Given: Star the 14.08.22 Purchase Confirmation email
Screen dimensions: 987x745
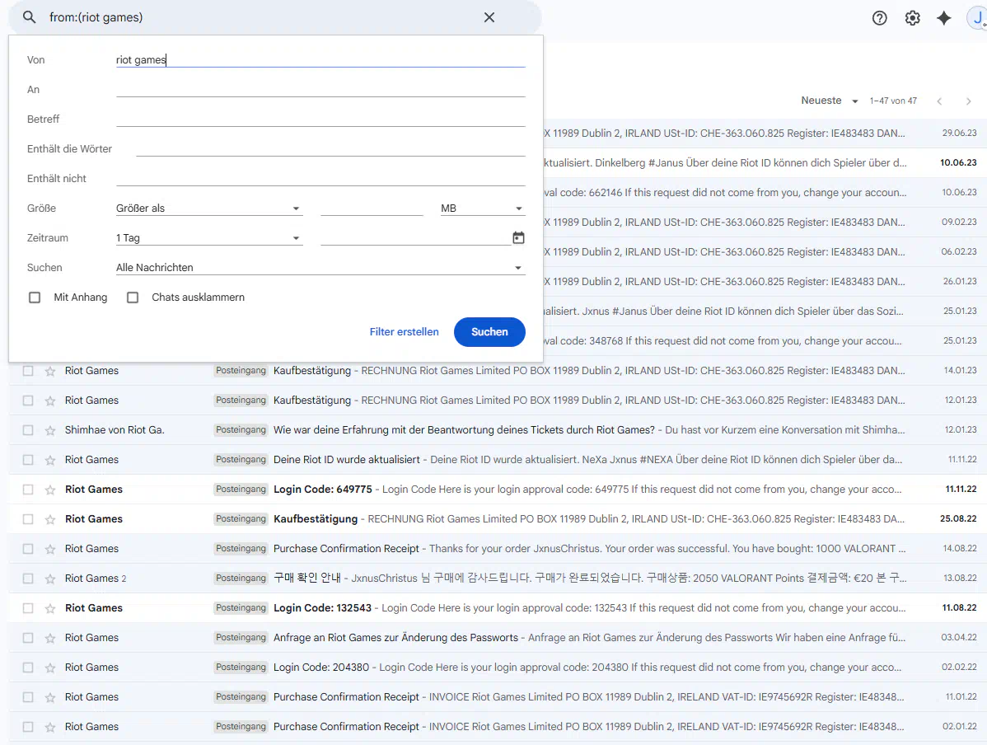Looking at the screenshot, I should click(50, 549).
